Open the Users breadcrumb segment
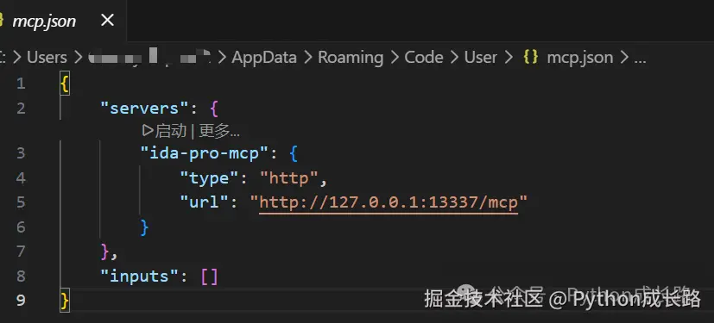 pyautogui.click(x=47, y=57)
